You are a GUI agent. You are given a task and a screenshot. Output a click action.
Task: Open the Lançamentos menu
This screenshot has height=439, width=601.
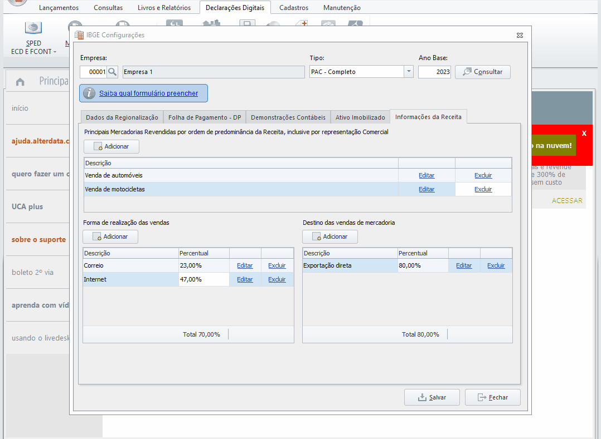click(x=59, y=8)
